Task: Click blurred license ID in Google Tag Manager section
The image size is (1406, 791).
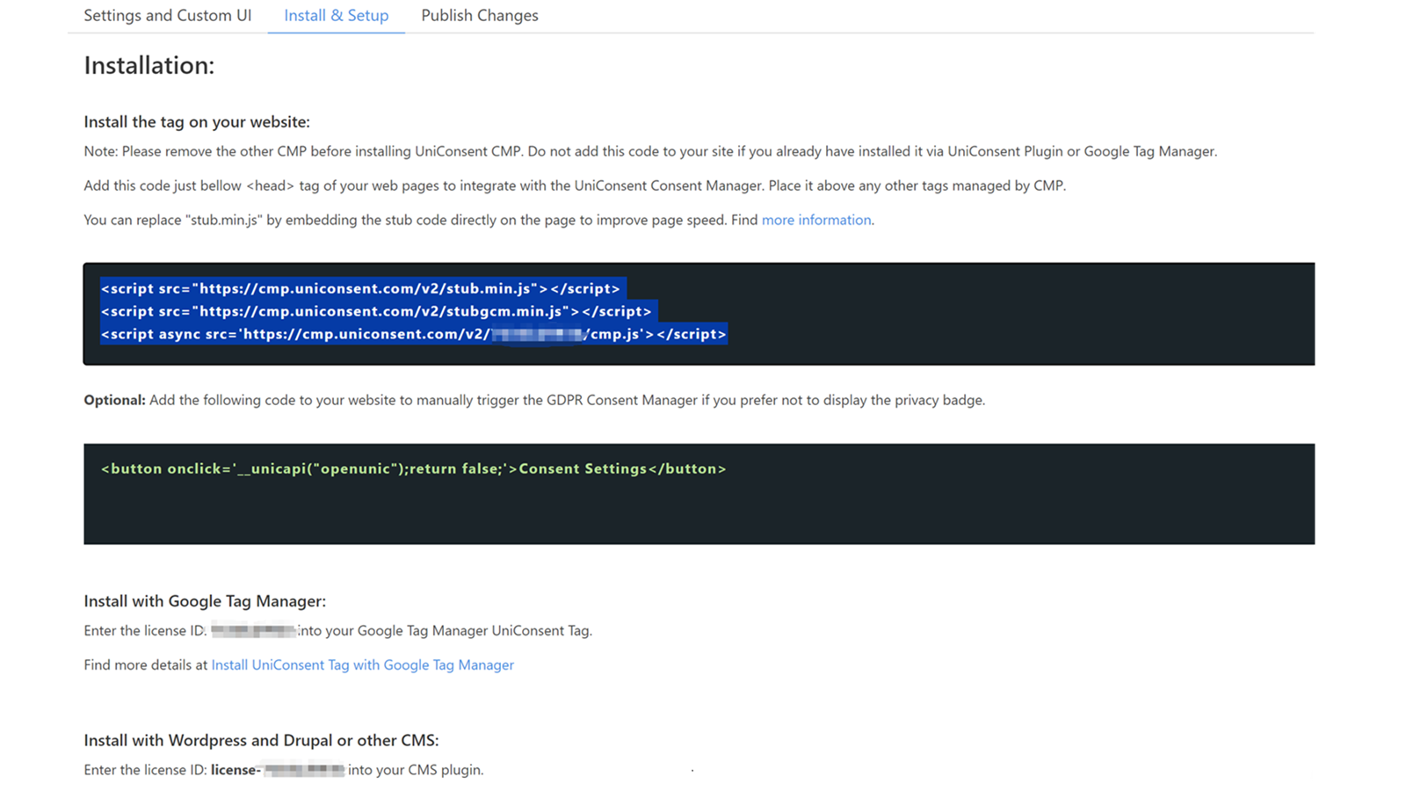Action: [x=253, y=630]
